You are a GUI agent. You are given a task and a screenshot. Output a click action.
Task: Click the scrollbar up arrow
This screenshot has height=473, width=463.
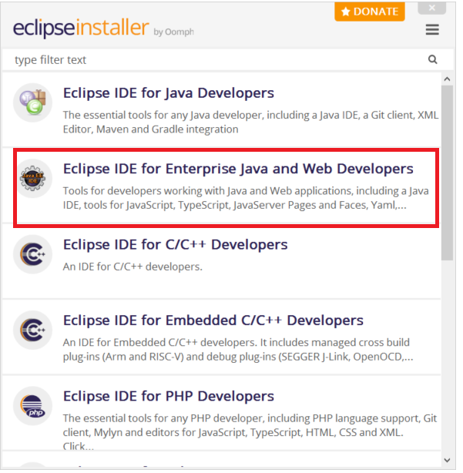point(447,79)
